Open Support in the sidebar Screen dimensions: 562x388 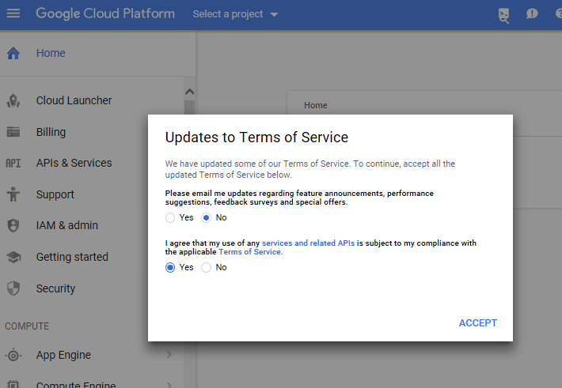(x=55, y=194)
